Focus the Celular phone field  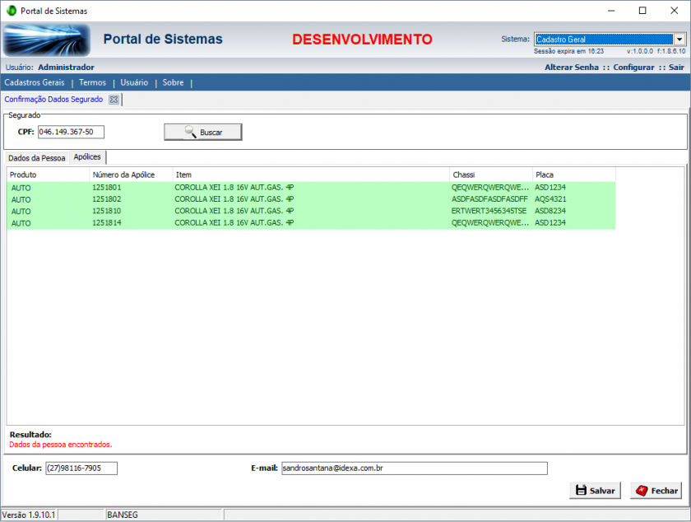click(81, 468)
